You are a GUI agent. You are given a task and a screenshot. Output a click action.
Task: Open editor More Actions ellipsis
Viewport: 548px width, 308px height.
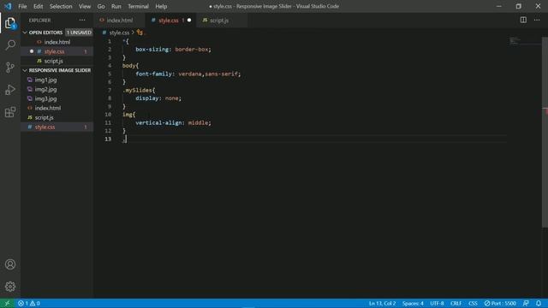tap(537, 21)
